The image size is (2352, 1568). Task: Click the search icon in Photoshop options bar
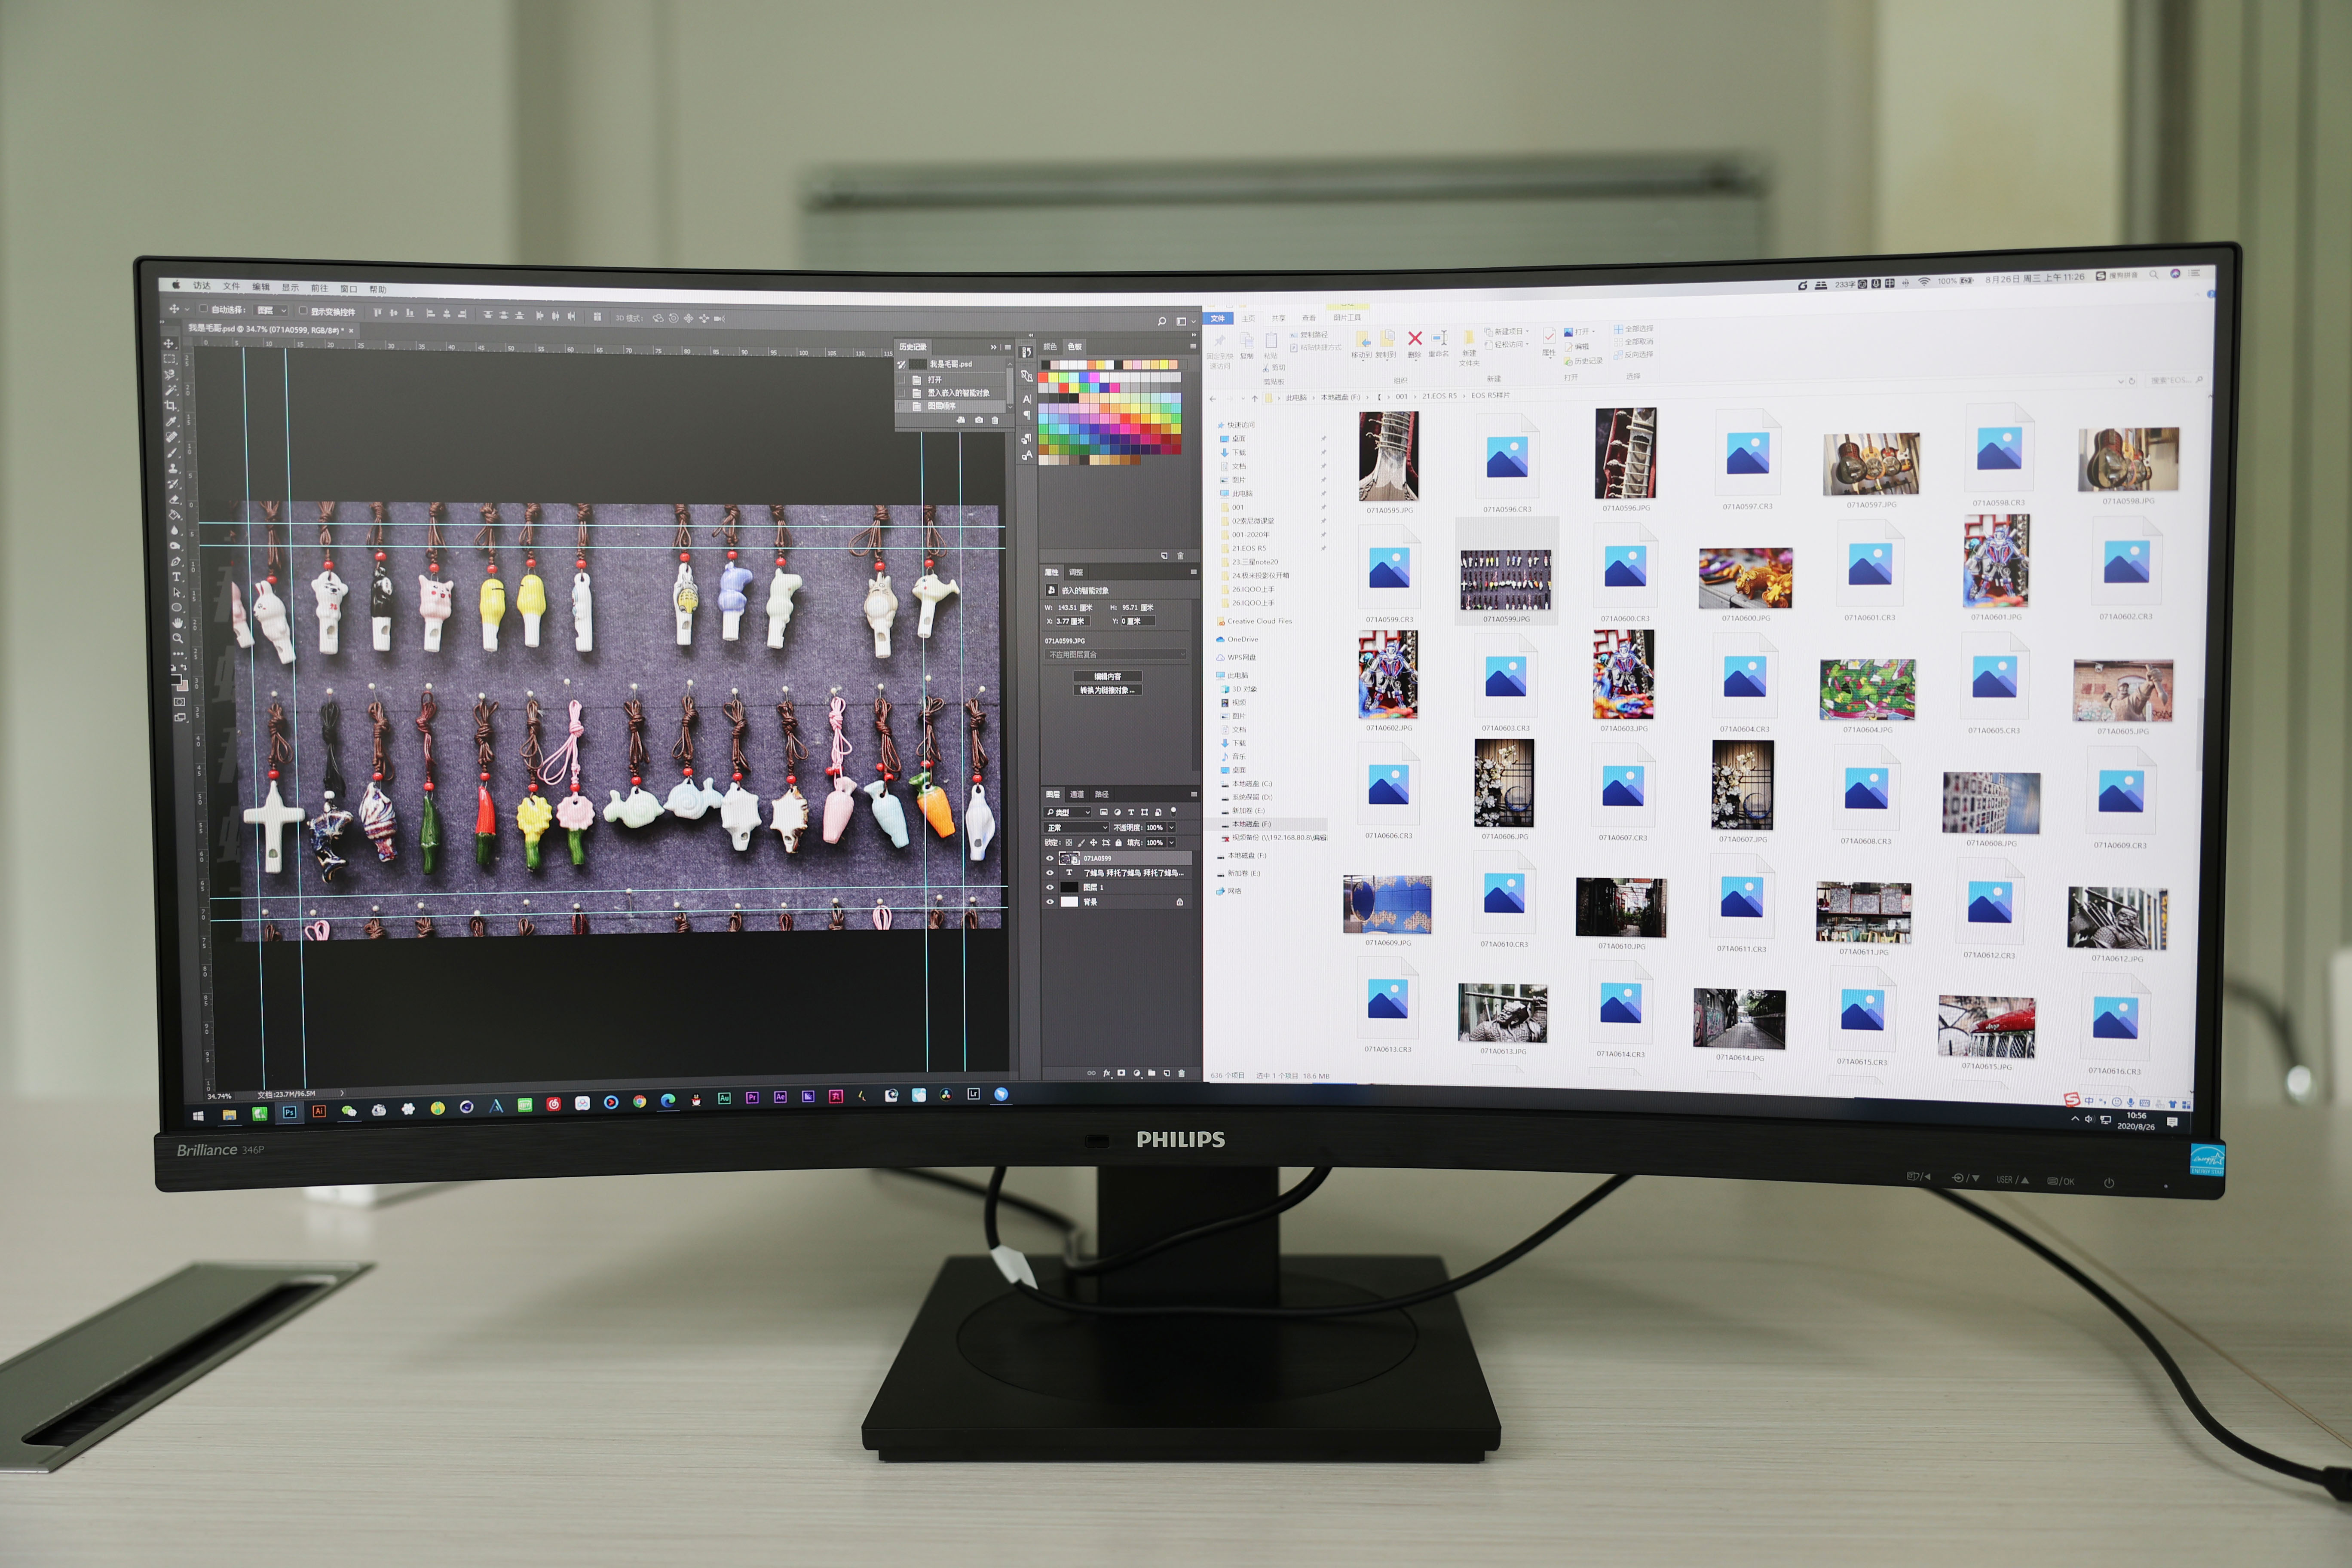coord(1162,321)
